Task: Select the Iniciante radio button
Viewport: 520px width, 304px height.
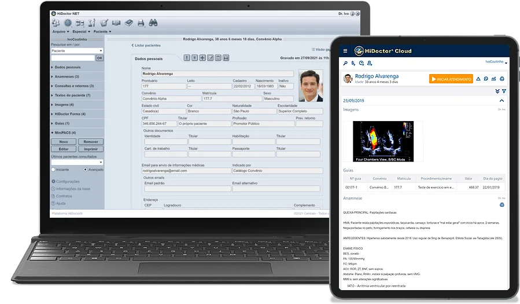Action: tap(53, 170)
